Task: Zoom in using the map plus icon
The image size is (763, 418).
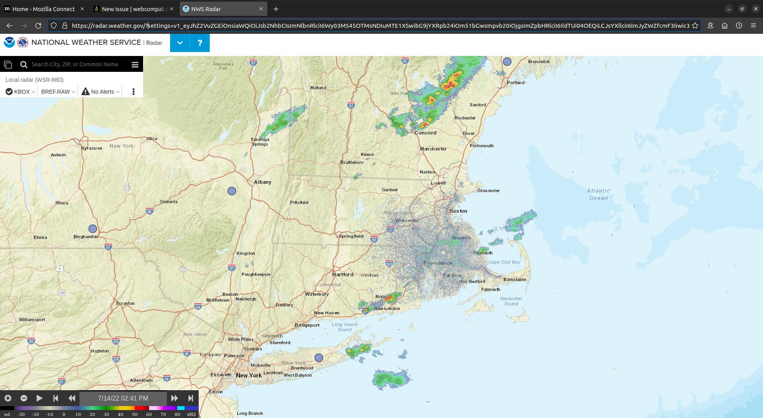Action: pos(8,398)
